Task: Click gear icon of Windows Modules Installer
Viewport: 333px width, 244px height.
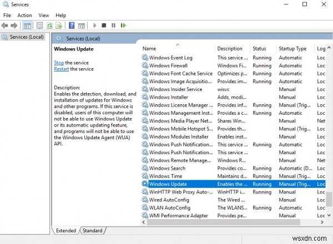Action: click(145, 136)
